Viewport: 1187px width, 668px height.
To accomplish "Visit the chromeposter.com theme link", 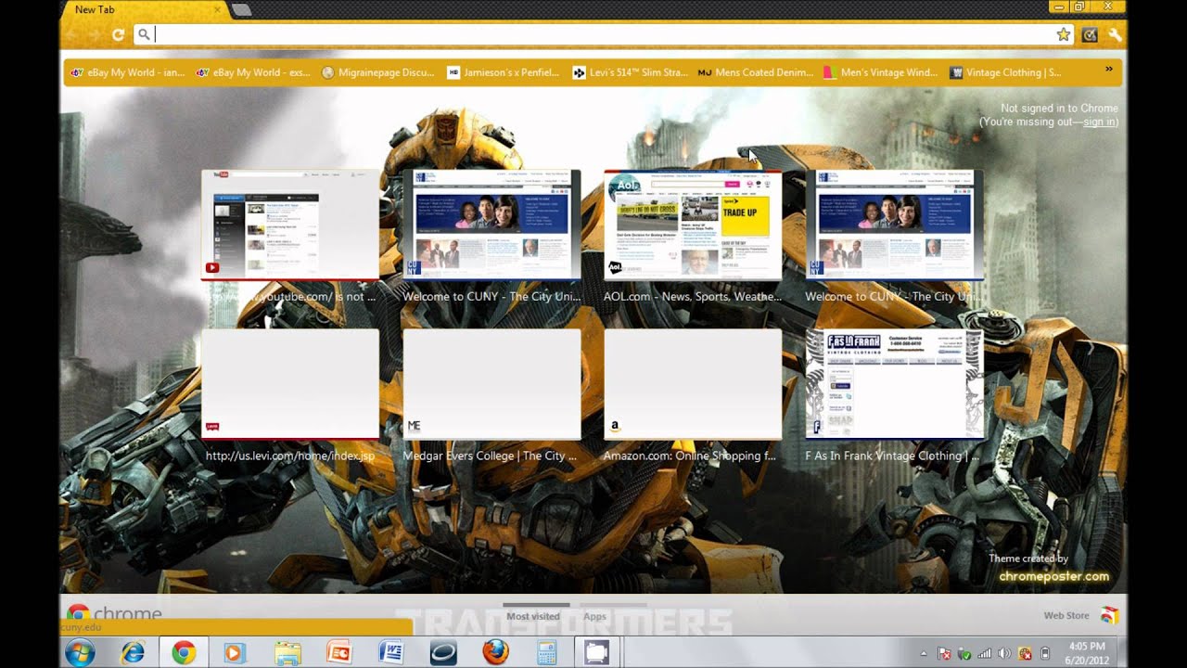I will click(x=1053, y=576).
